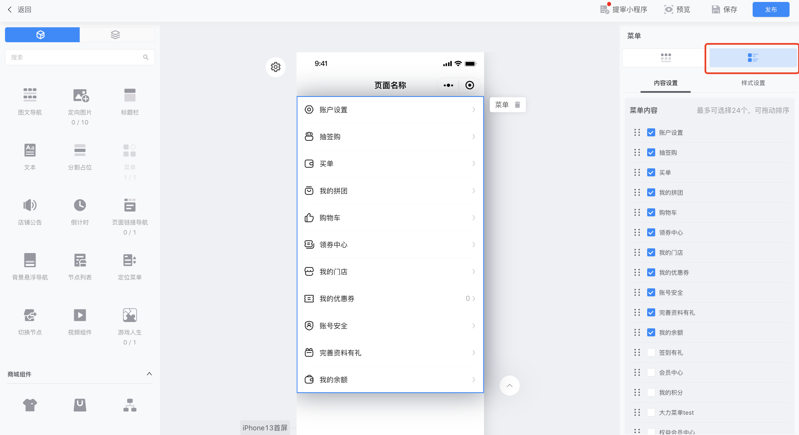
Task: Switch menu layout to list style
Action: 753,57
